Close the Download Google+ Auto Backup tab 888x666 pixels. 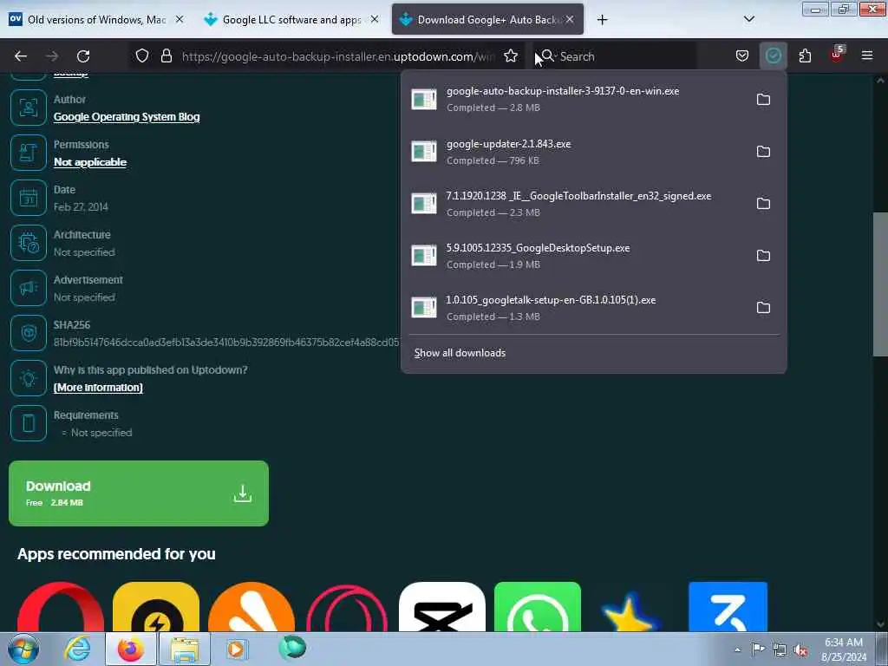(570, 19)
